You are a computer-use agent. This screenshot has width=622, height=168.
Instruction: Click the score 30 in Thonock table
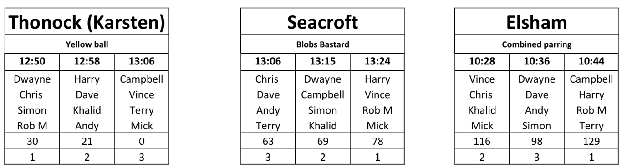[31, 142]
